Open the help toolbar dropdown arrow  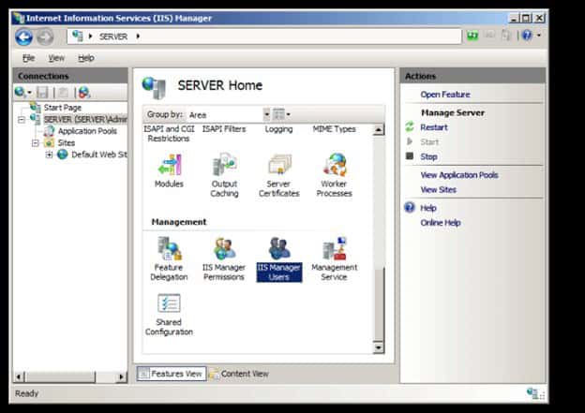[x=539, y=36]
